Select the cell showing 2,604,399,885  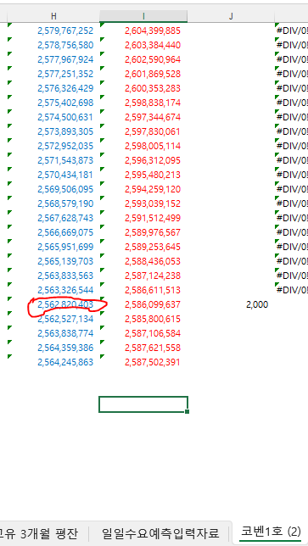pyautogui.click(x=153, y=31)
